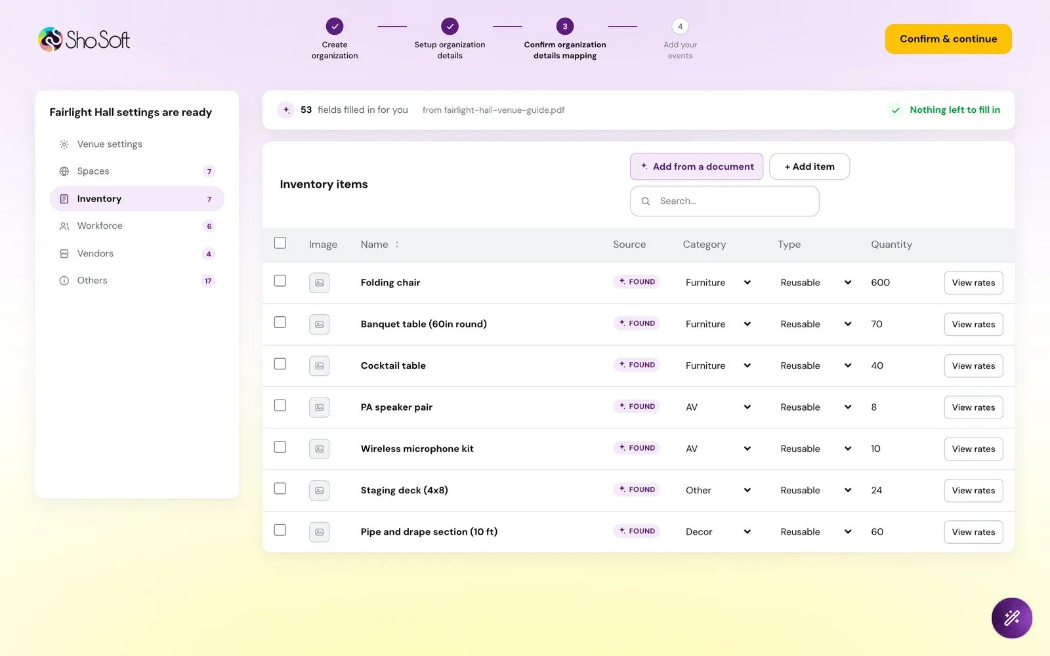Click the Pipe and drape image placeholder
The image size is (1050, 656).
coord(319,532)
